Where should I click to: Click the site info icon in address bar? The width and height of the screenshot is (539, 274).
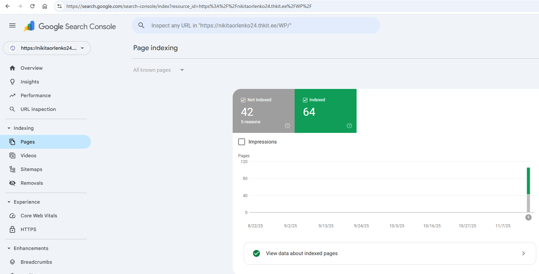60,6
